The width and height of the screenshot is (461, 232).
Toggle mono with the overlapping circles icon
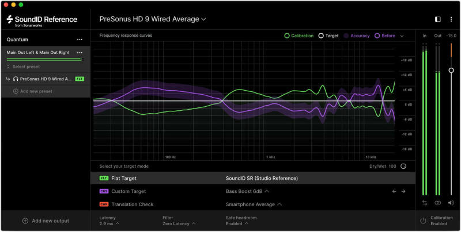438,203
